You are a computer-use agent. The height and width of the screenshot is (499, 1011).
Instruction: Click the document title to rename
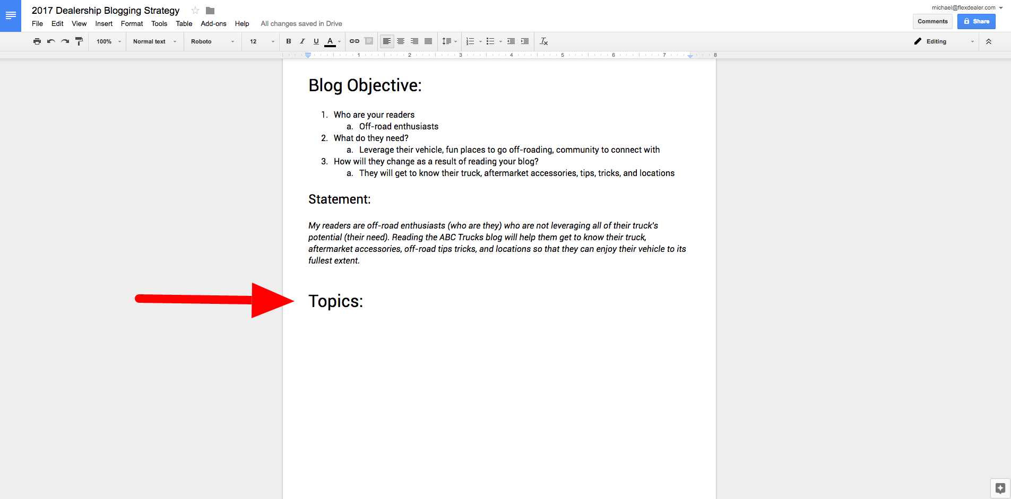point(106,11)
